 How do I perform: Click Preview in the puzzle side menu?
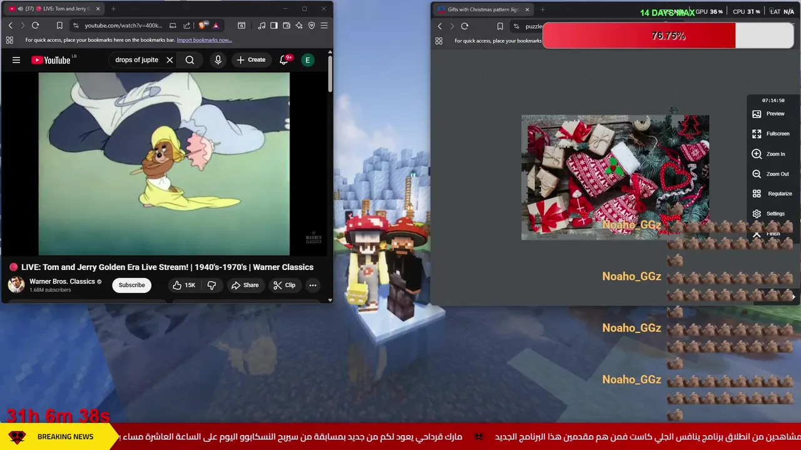coord(768,114)
